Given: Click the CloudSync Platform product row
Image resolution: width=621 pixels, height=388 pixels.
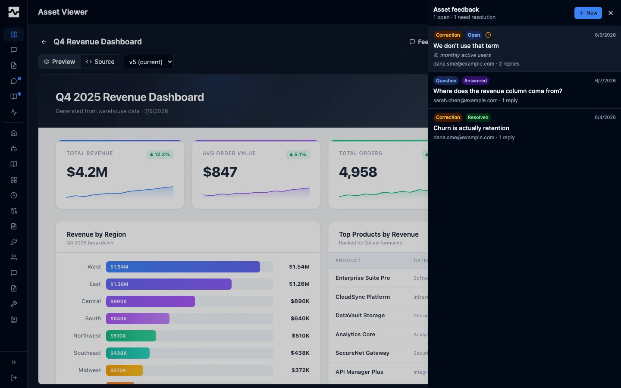Looking at the screenshot, I should (378, 297).
